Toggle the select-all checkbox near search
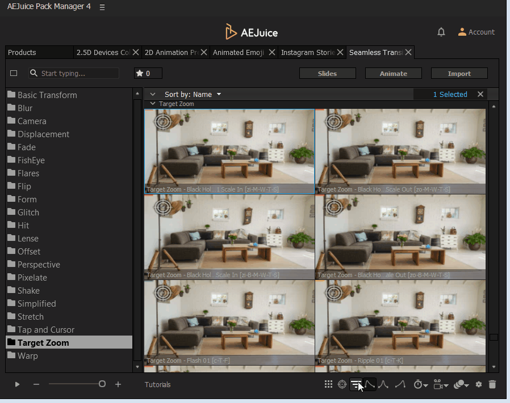This screenshot has height=403, width=510. pos(14,73)
